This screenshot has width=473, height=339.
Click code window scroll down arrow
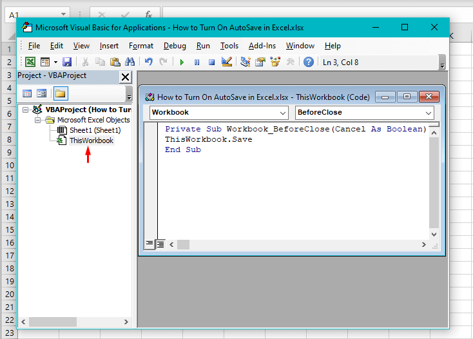pos(434,235)
